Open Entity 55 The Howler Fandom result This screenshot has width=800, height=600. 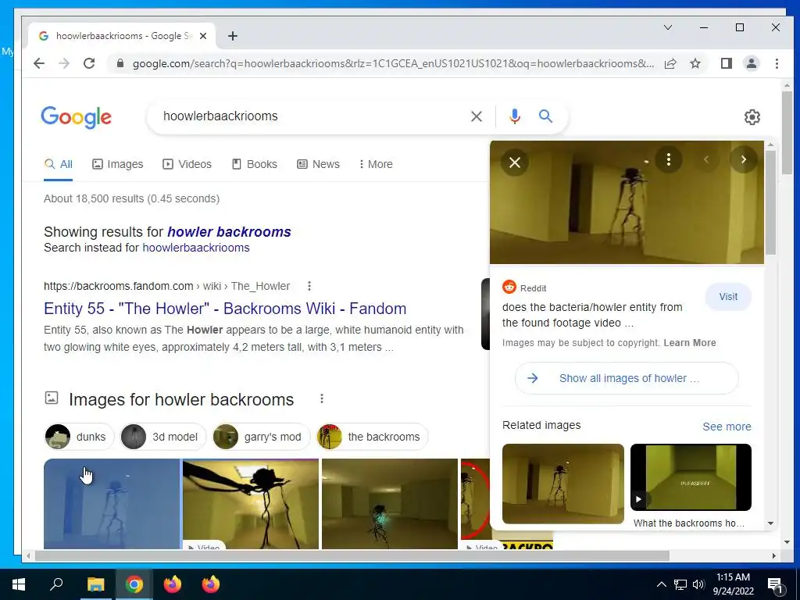pos(225,308)
